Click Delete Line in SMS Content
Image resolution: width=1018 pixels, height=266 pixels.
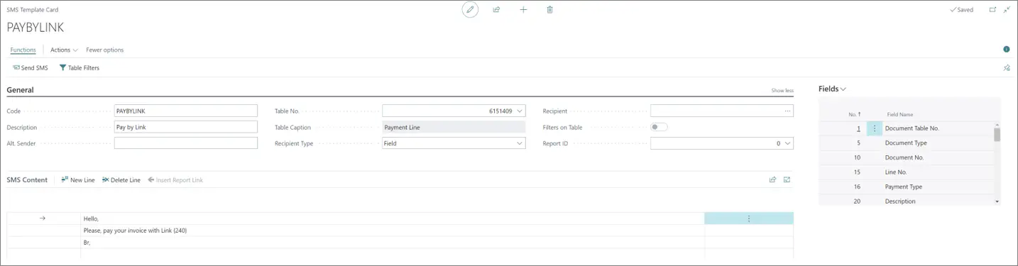coord(121,180)
